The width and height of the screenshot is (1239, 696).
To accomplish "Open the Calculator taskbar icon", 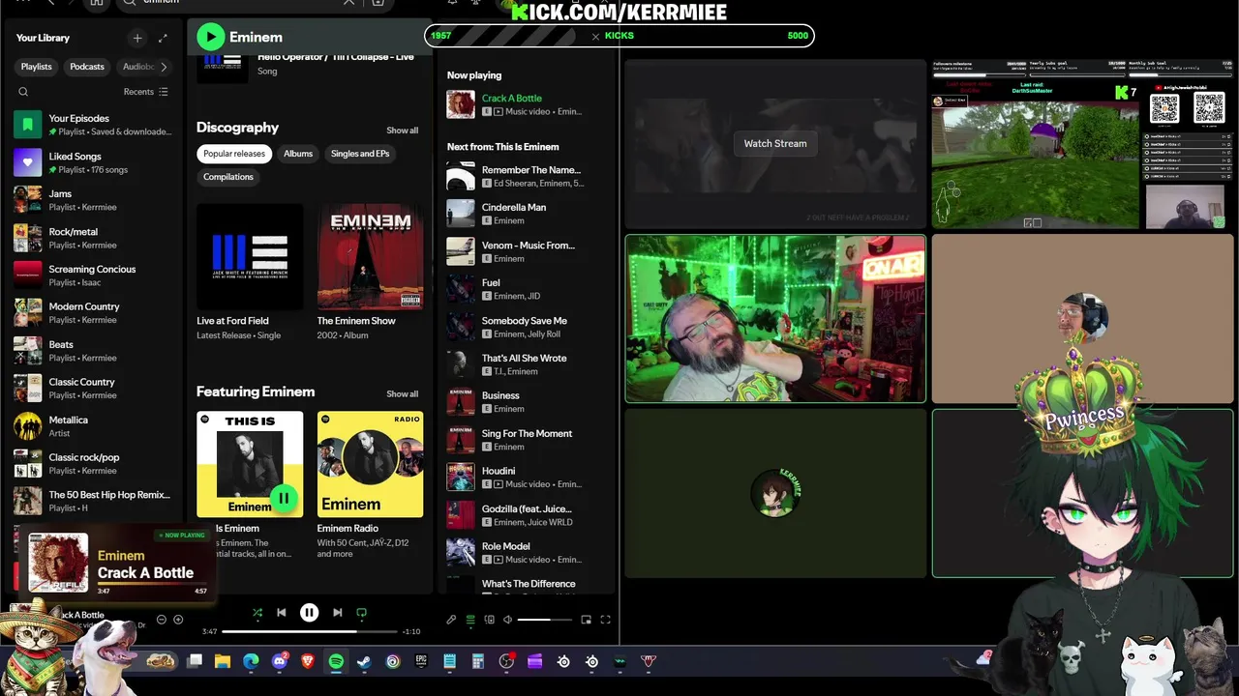I will [x=477, y=661].
